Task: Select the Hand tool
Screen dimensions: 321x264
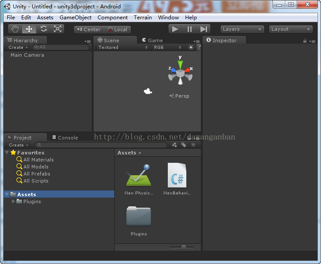Action: (15, 29)
